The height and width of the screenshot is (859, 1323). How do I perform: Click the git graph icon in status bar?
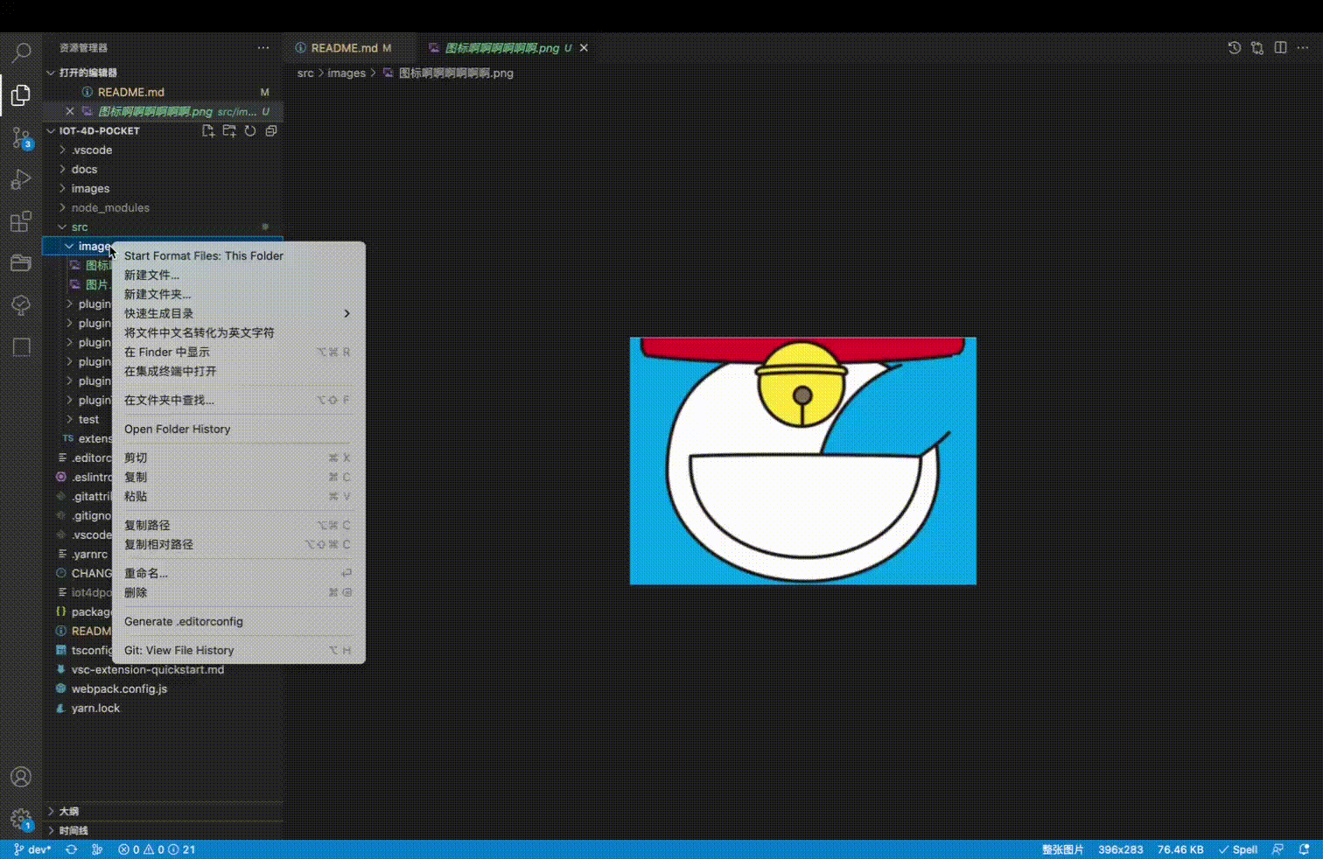[97, 849]
